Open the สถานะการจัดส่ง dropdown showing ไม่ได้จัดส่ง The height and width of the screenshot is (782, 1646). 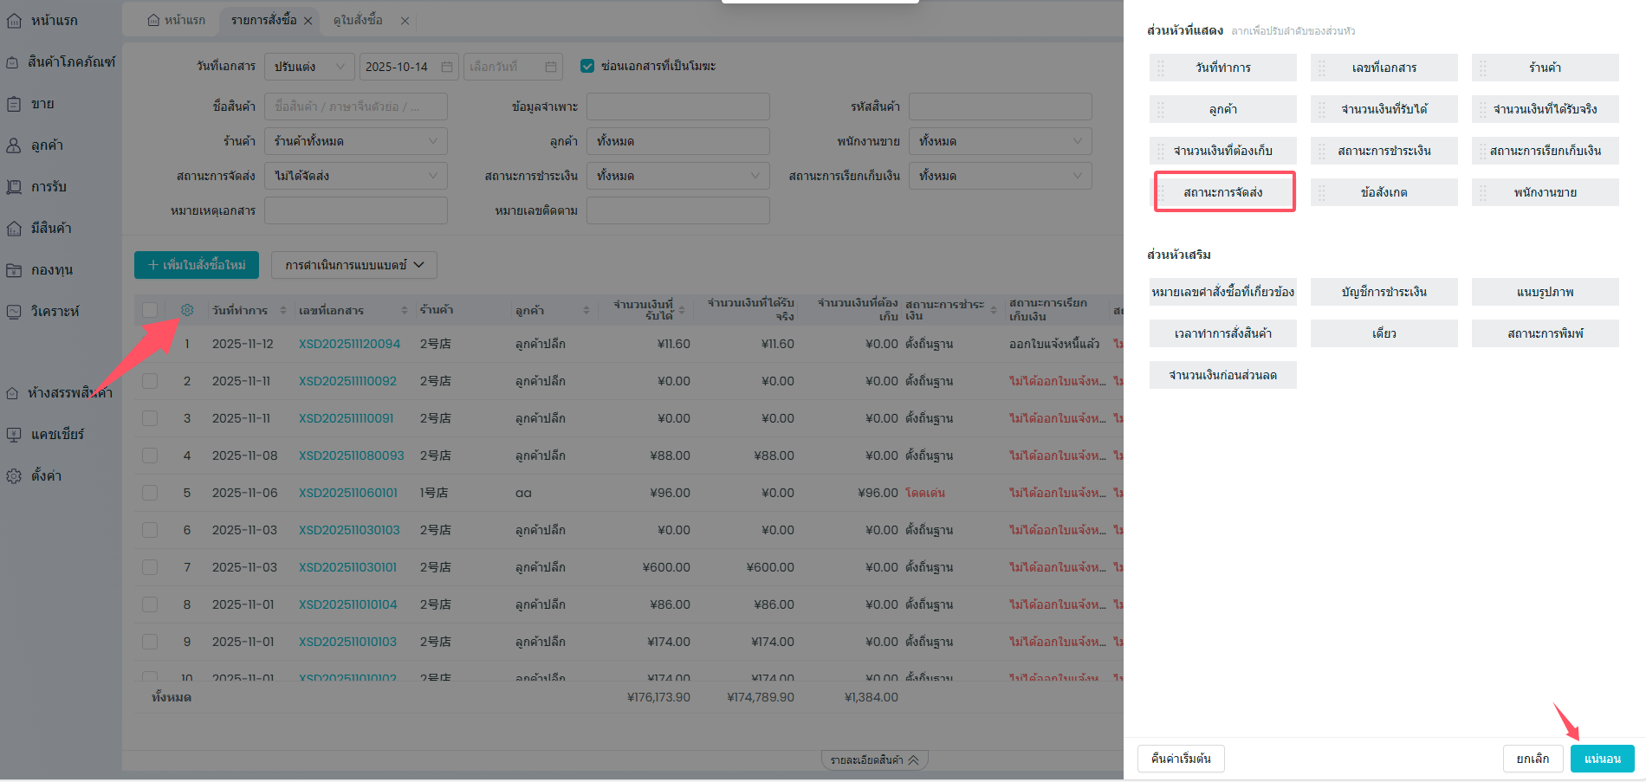pos(355,176)
